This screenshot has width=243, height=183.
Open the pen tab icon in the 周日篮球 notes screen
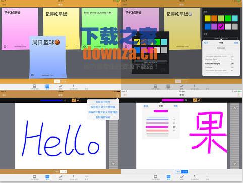coord(74,86)
